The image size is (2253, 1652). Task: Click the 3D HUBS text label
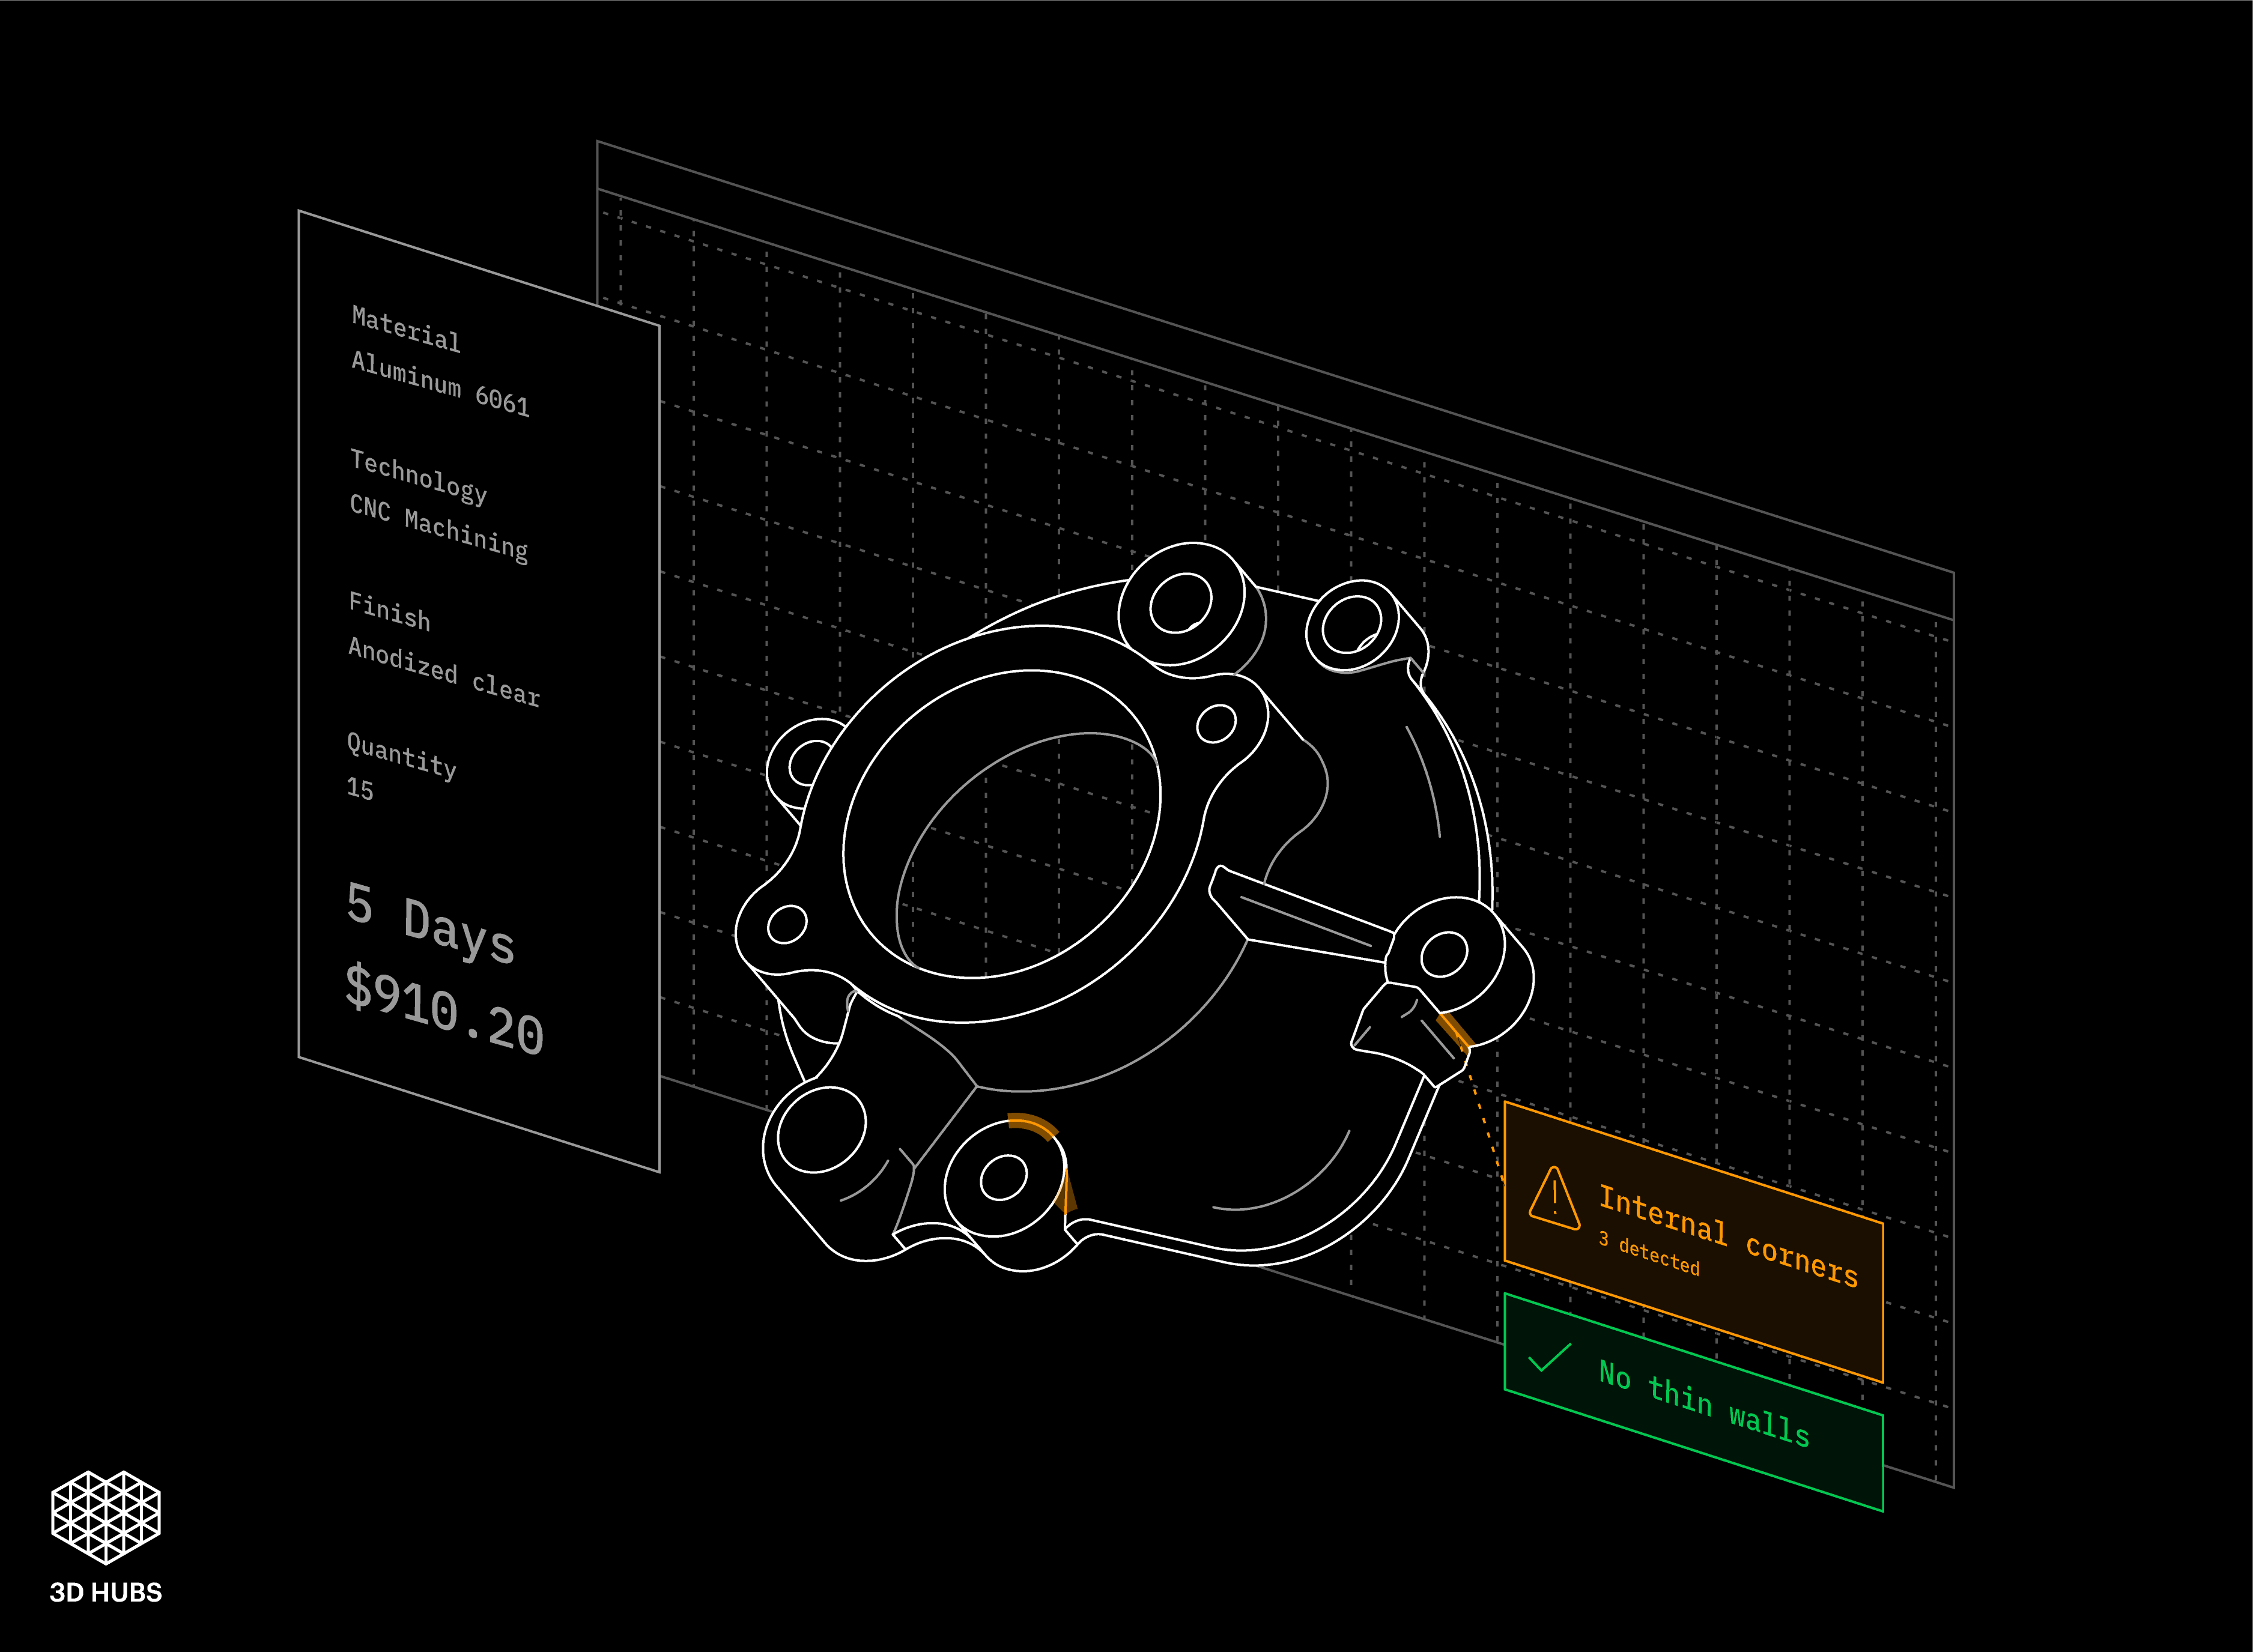tap(106, 1592)
